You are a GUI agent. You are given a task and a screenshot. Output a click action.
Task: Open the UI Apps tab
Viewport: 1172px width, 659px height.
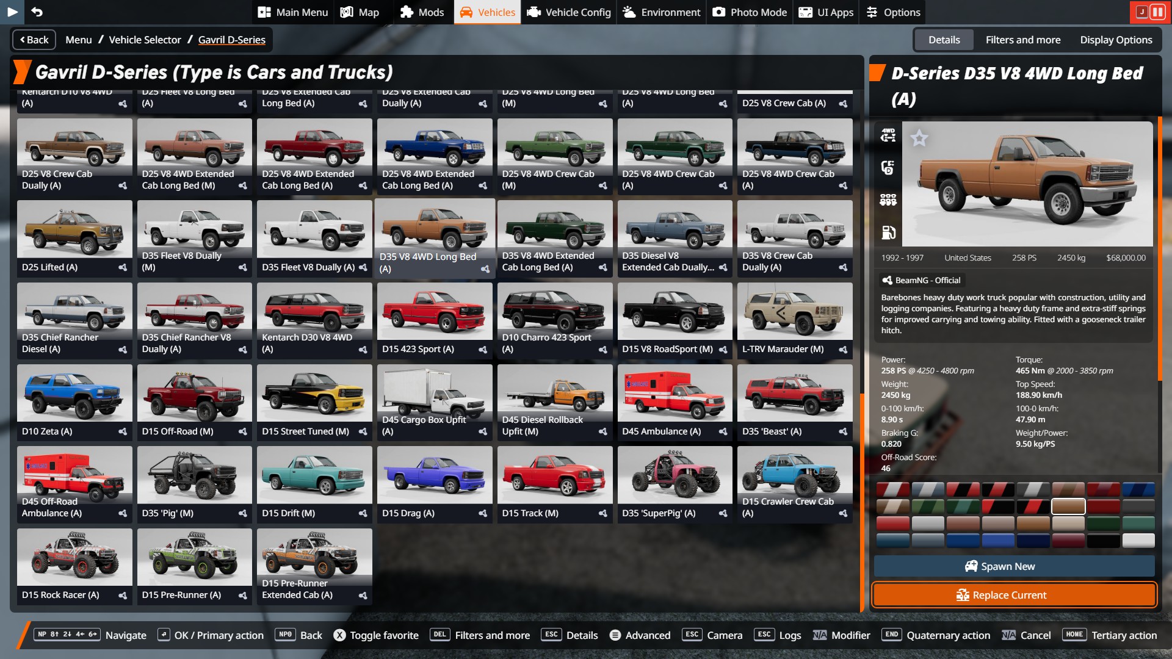(x=826, y=12)
